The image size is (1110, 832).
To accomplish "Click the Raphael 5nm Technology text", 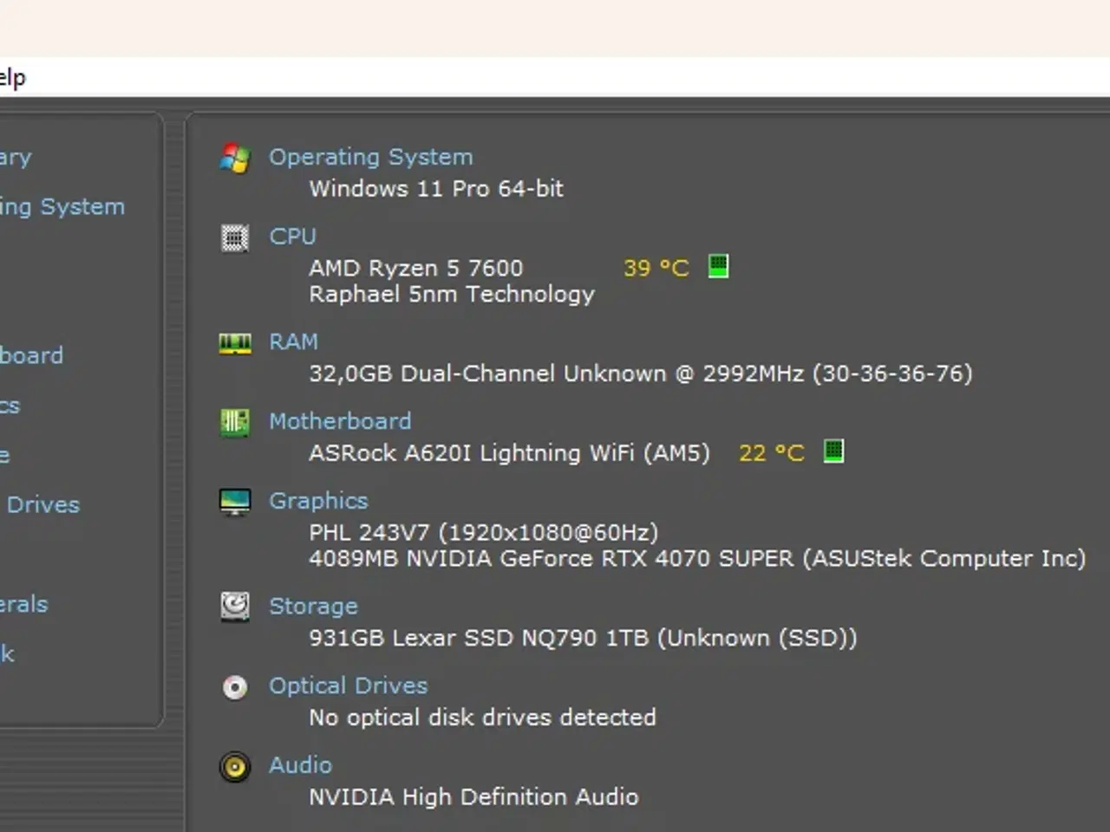I will point(452,295).
